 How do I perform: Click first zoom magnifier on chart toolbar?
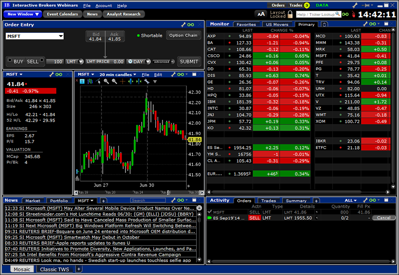[106, 82]
